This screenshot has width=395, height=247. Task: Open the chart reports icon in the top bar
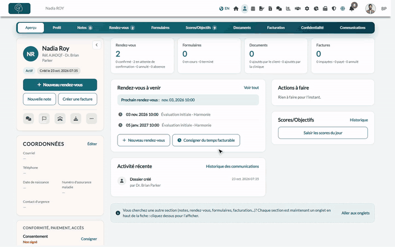(x=288, y=8)
